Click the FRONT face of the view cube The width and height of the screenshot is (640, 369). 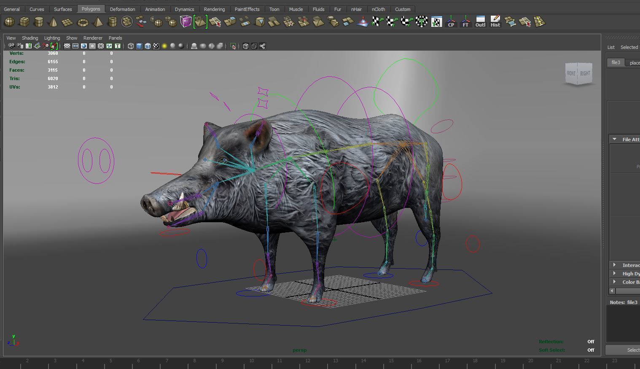[x=571, y=73]
